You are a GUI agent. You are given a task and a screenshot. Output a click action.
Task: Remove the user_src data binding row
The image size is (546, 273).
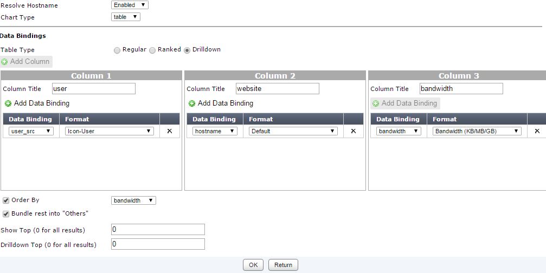170,131
